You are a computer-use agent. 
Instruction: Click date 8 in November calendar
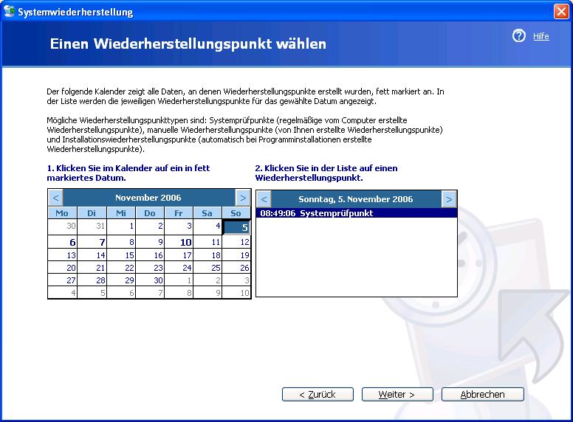121,242
